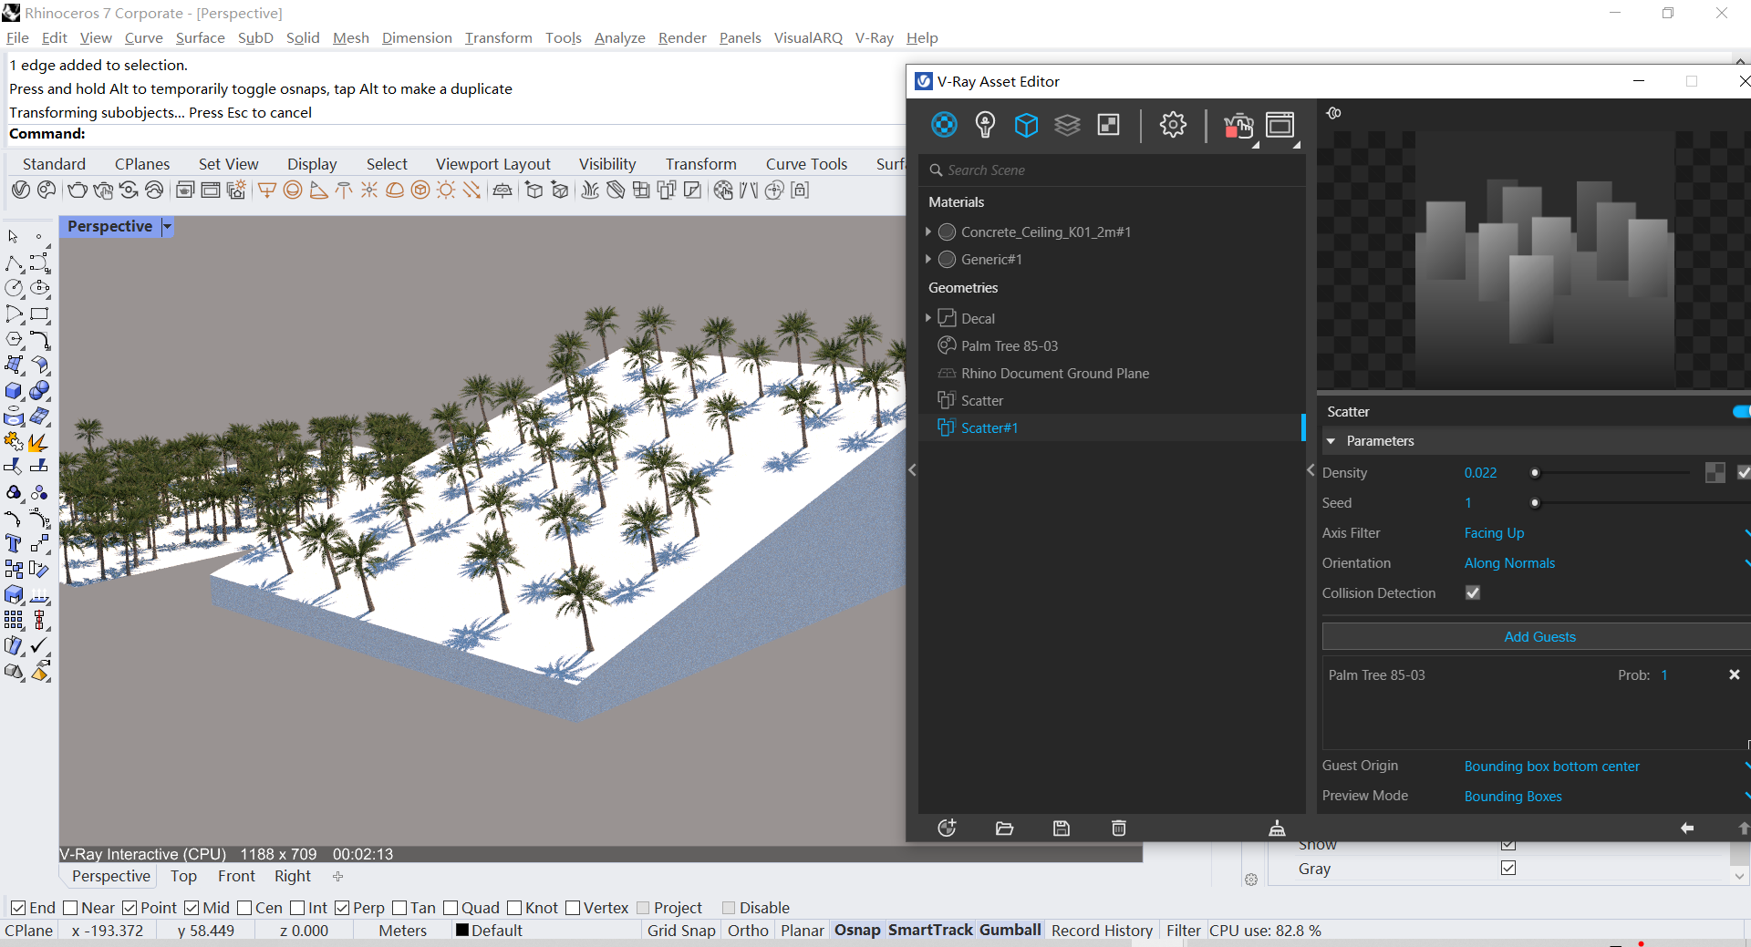Toggle Ortho in the status bar

point(748,930)
